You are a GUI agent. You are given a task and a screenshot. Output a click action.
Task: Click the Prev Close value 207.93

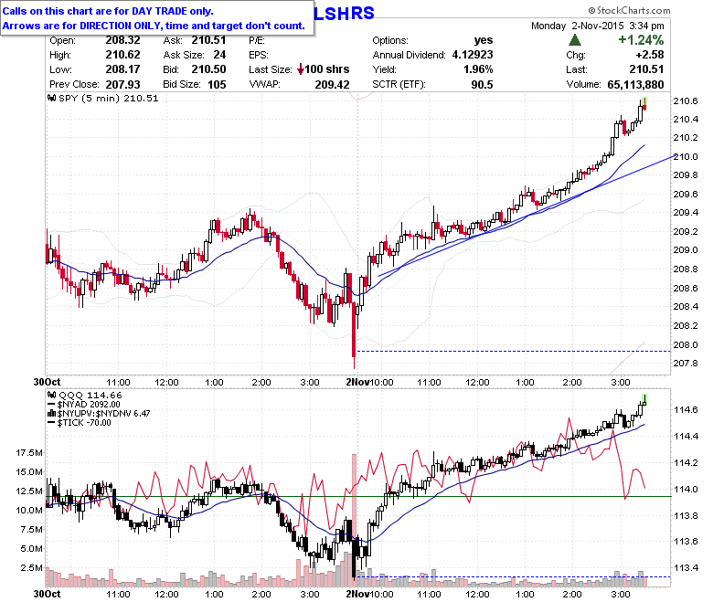coord(122,85)
